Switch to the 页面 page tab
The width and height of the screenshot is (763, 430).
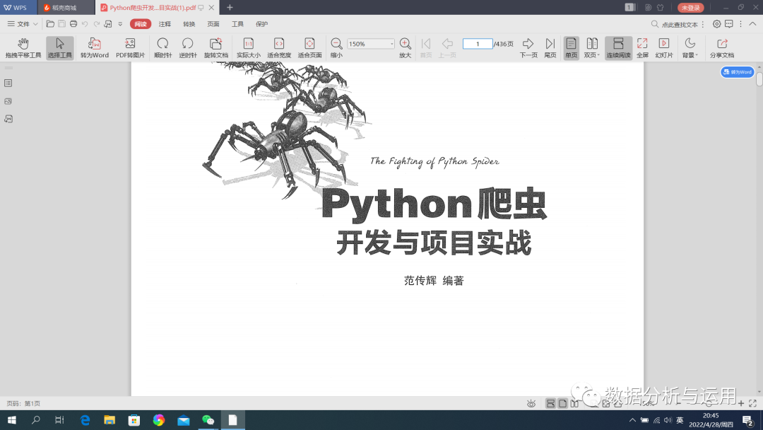(x=213, y=24)
